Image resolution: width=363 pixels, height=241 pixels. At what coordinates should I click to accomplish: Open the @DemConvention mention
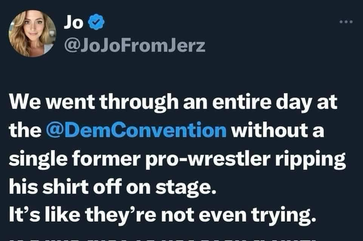[x=136, y=130]
